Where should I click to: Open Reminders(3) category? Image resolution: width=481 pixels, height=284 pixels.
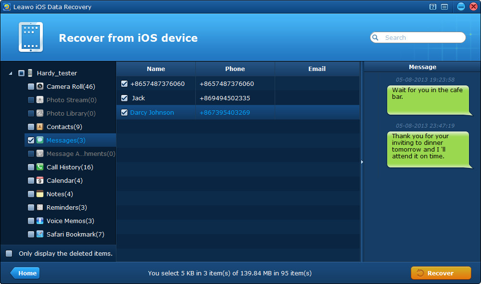66,208
